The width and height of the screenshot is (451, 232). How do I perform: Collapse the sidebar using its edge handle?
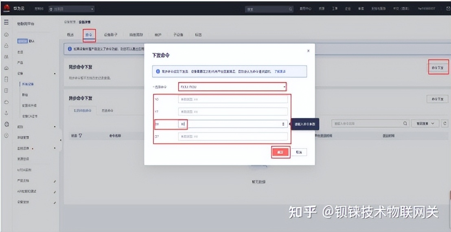point(60,140)
